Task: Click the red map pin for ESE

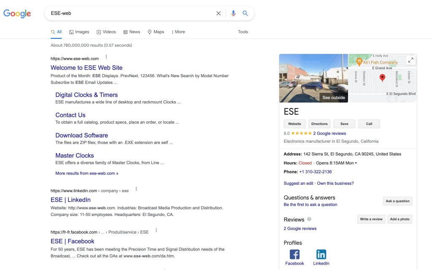Action: coord(382,78)
